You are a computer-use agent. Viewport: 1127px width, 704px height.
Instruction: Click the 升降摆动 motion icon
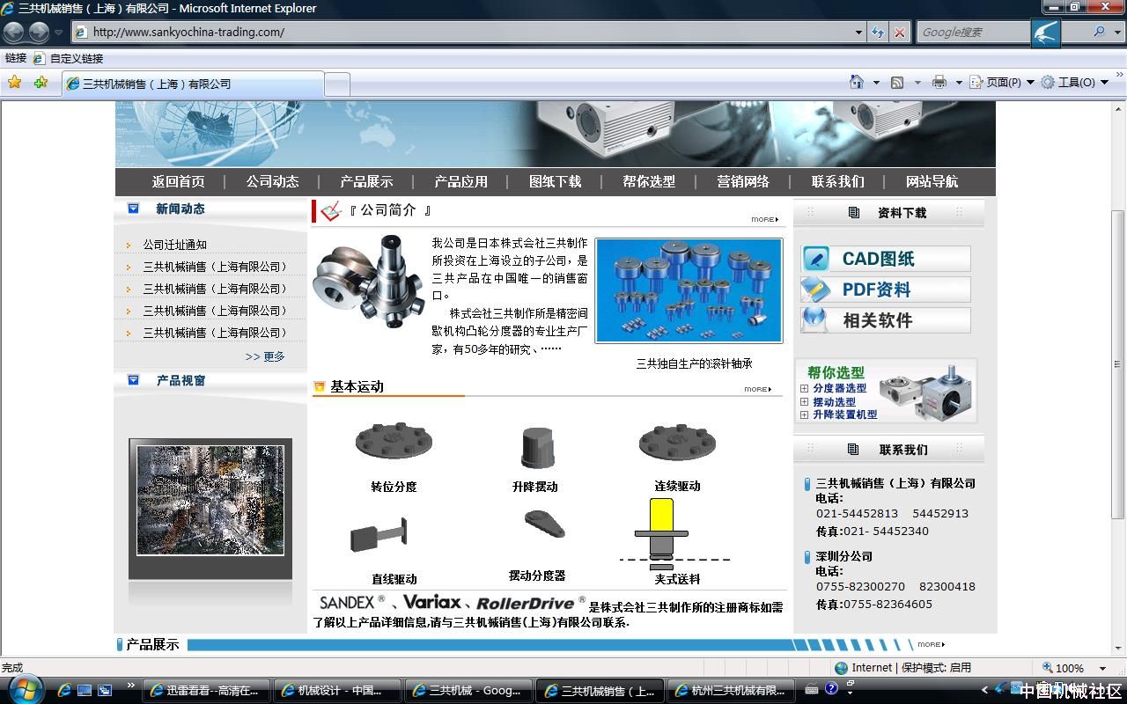coord(536,448)
